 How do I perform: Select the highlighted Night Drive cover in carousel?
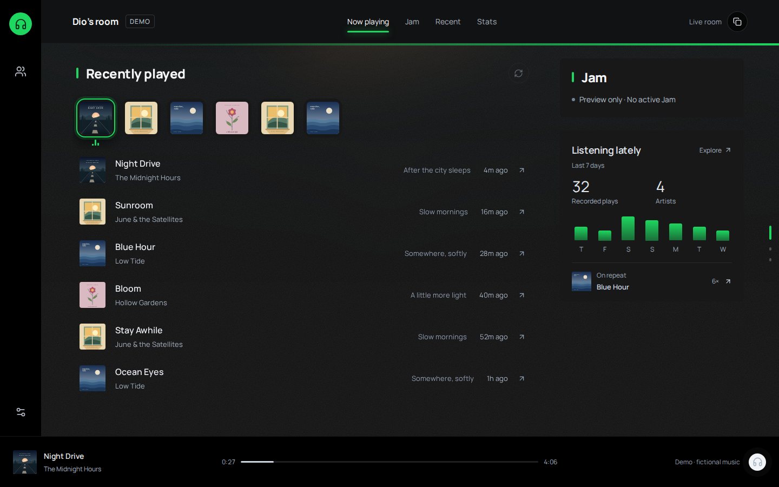[x=96, y=118]
